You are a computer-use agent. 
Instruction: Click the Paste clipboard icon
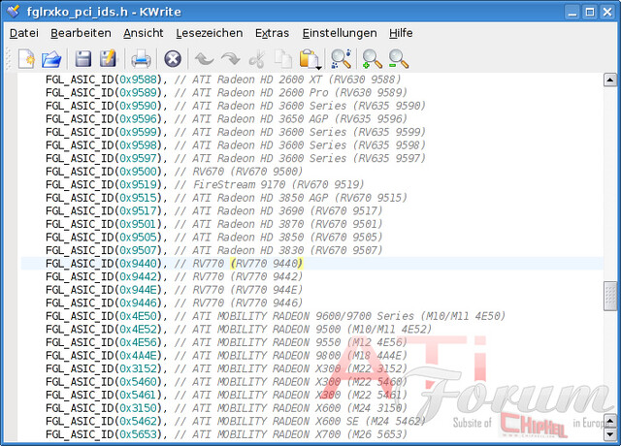point(310,59)
